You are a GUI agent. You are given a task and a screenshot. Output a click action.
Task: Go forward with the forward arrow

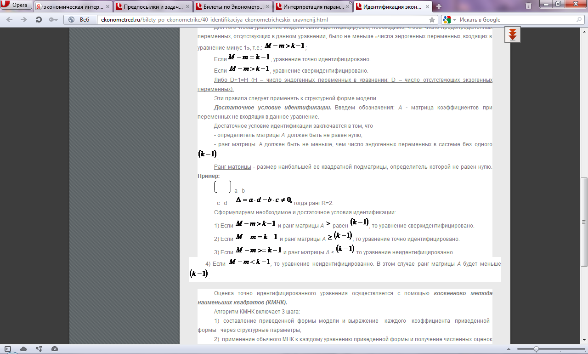click(24, 20)
